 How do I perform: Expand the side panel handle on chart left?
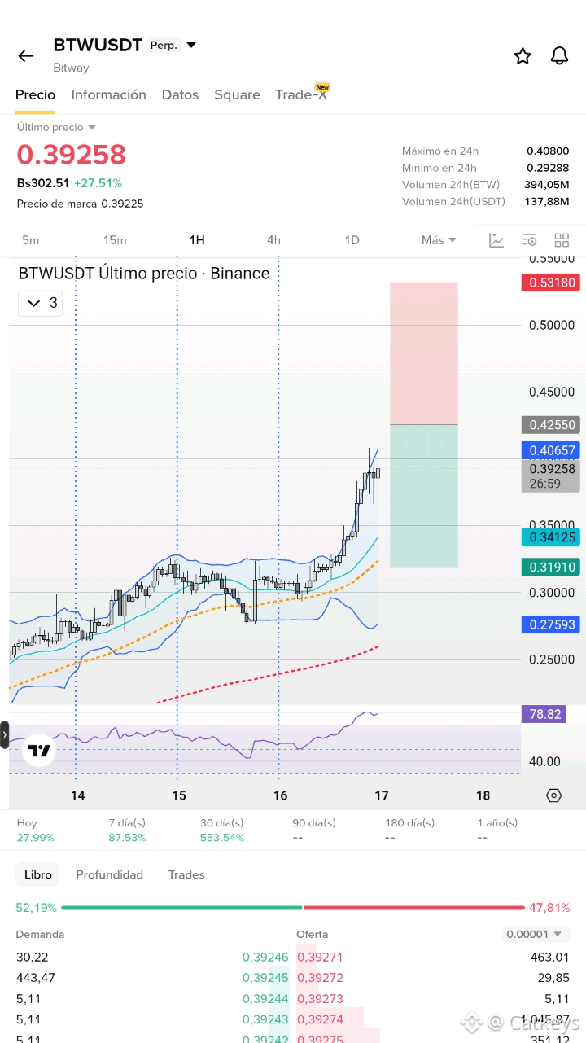point(5,734)
